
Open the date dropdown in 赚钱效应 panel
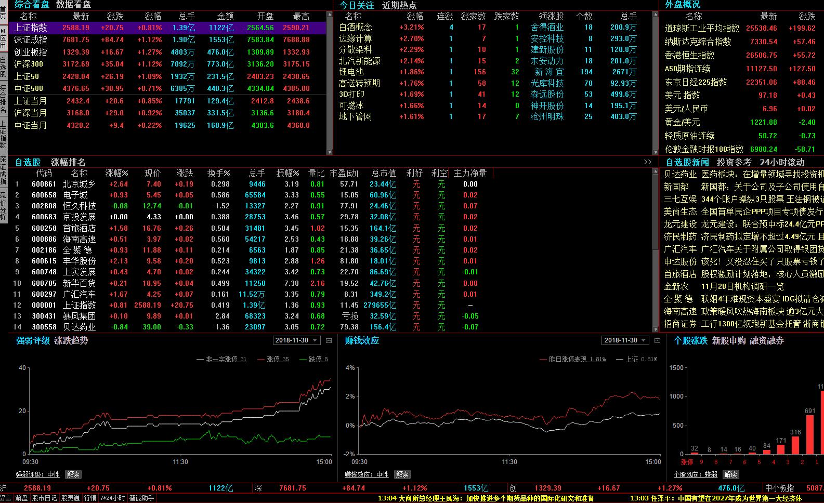pos(624,340)
